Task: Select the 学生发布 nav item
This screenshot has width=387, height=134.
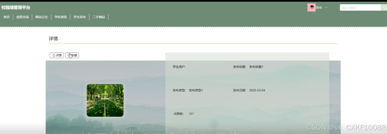Action: click(80, 17)
